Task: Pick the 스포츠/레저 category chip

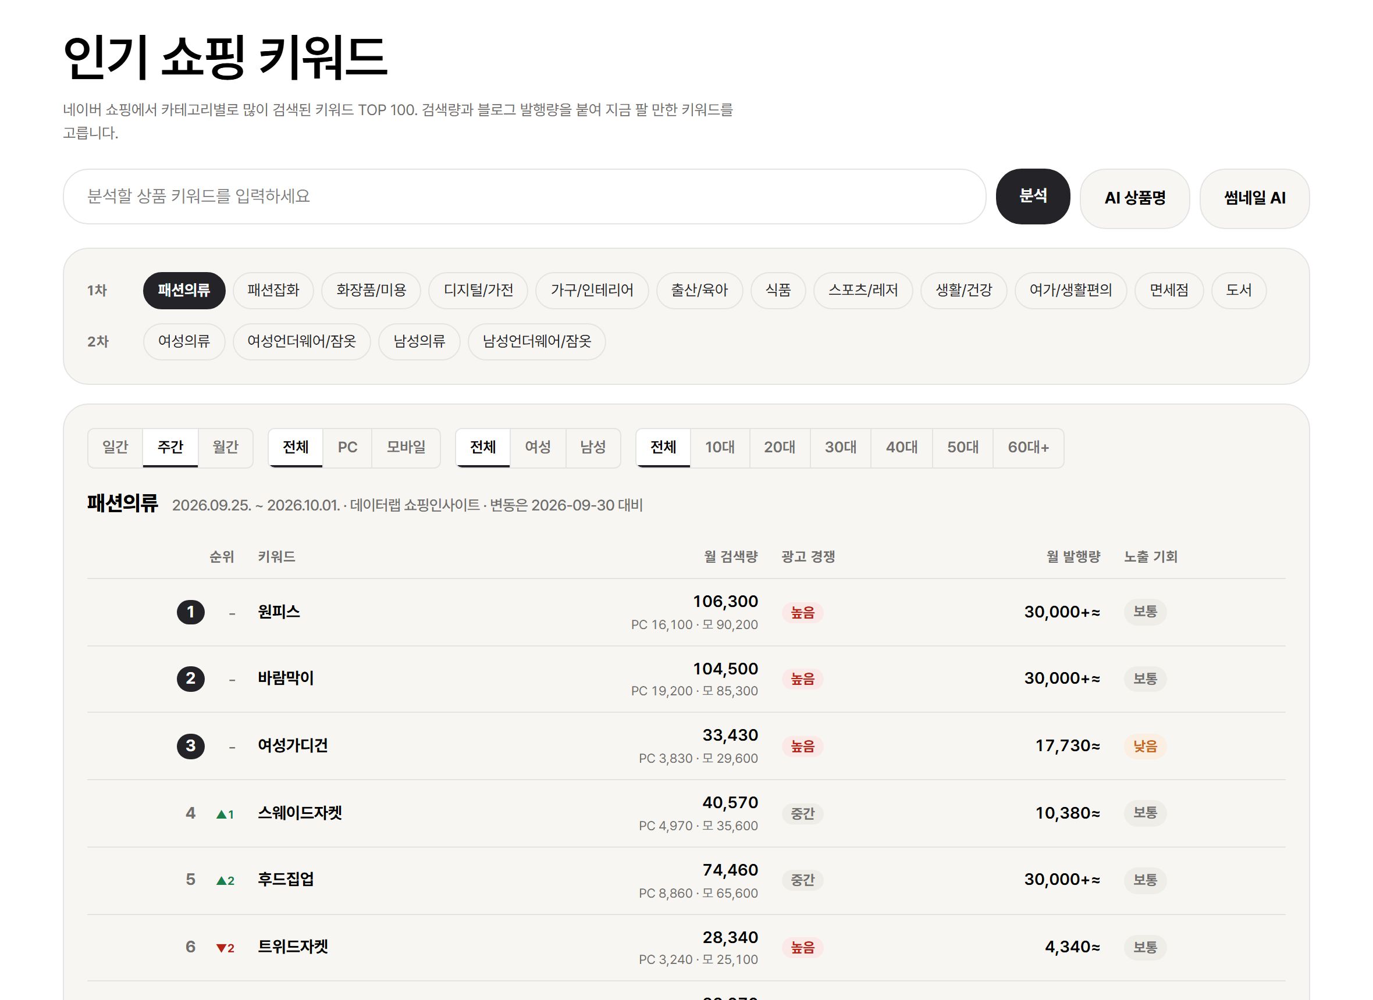Action: (862, 290)
